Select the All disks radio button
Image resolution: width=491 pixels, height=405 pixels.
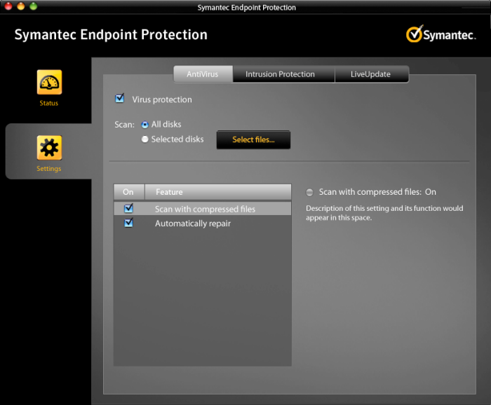(x=144, y=125)
